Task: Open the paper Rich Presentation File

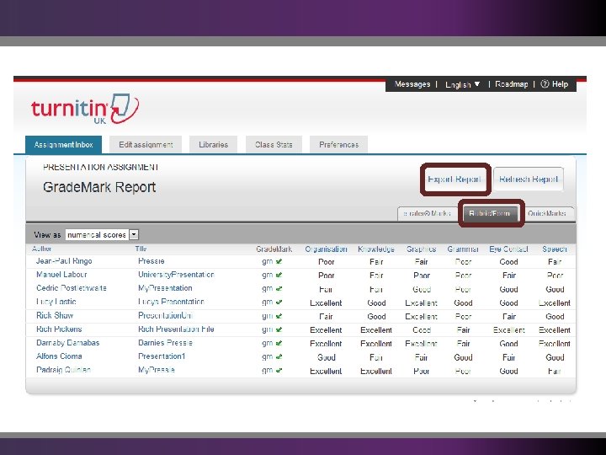Action: (176, 329)
